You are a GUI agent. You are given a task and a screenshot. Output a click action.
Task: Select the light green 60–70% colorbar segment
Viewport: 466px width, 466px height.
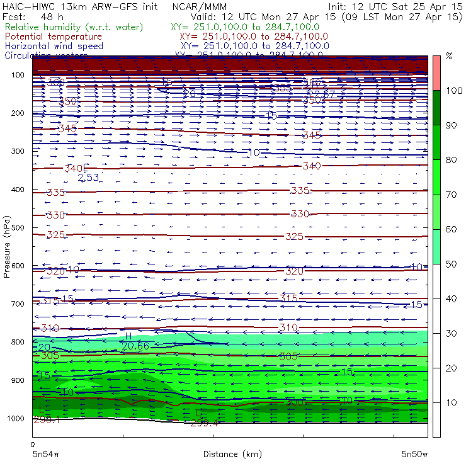[x=436, y=212]
